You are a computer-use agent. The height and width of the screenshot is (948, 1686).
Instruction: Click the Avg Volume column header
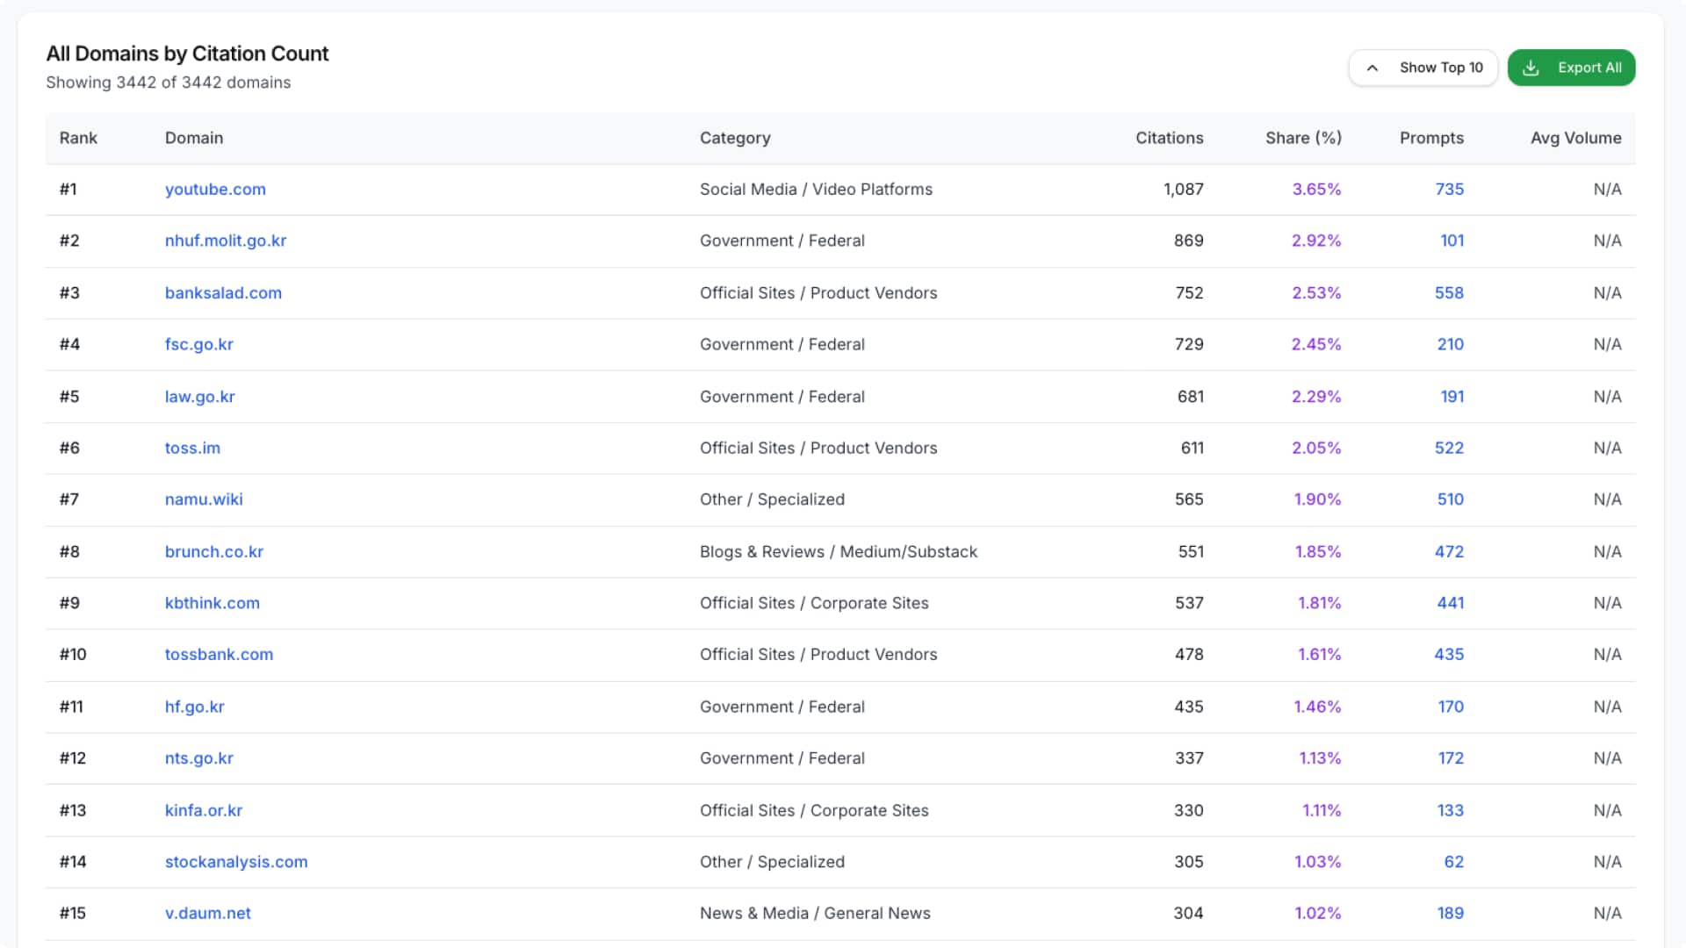click(x=1575, y=138)
